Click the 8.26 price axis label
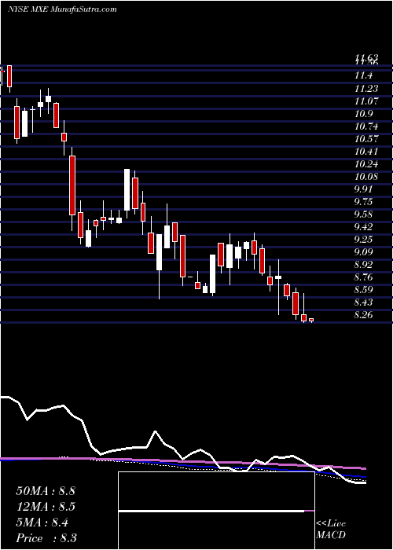This screenshot has height=550, width=393. [363, 315]
